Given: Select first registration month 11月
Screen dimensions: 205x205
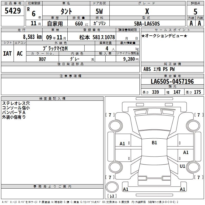Looking at the screenshot, I should 36,23.
